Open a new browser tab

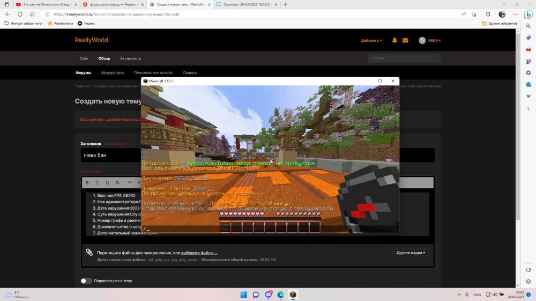point(285,4)
